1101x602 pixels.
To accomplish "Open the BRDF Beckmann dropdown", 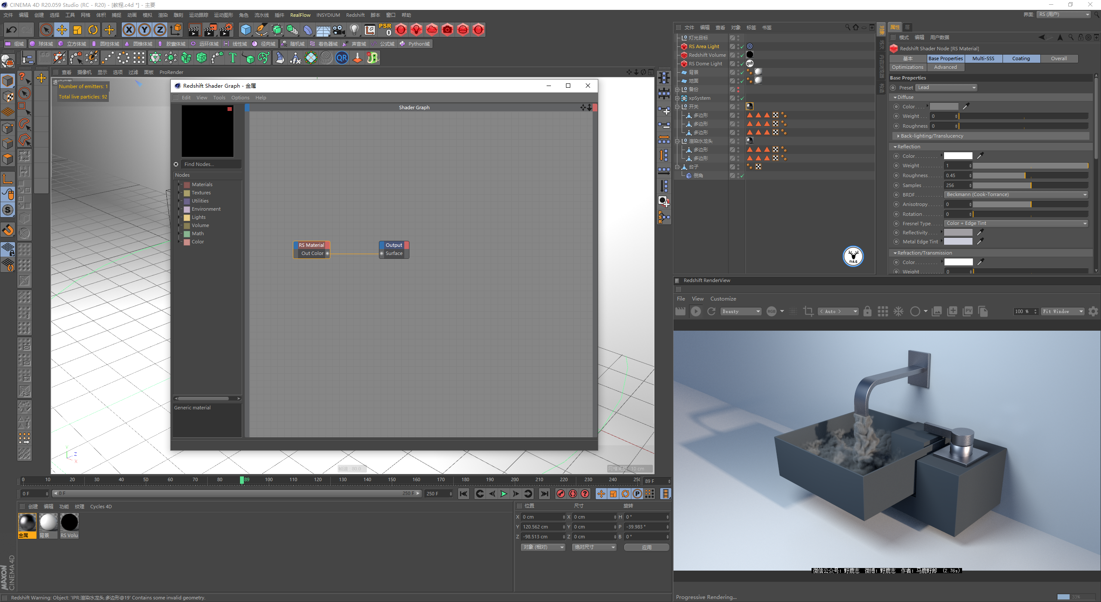I will 1016,195.
